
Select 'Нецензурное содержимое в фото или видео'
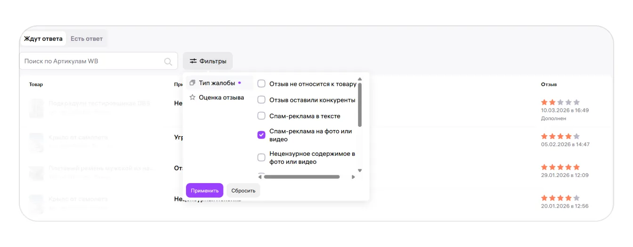tap(261, 157)
